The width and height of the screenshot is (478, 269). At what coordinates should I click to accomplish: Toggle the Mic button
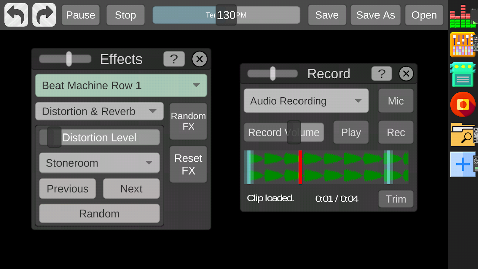(x=396, y=101)
